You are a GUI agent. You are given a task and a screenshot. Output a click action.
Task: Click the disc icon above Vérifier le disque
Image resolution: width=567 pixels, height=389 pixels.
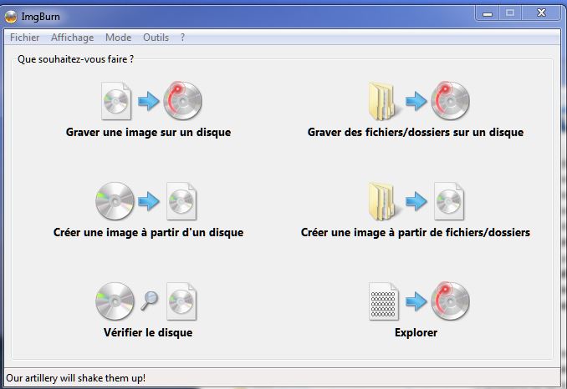(115, 301)
